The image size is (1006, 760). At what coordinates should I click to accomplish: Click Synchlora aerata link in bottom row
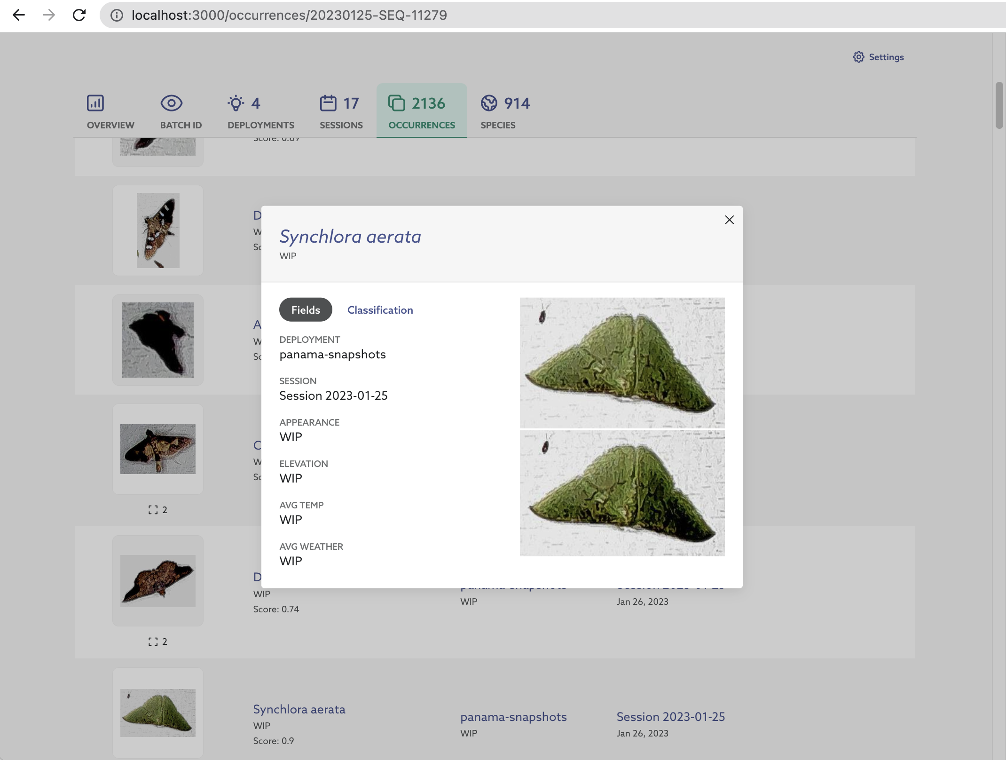pos(299,709)
